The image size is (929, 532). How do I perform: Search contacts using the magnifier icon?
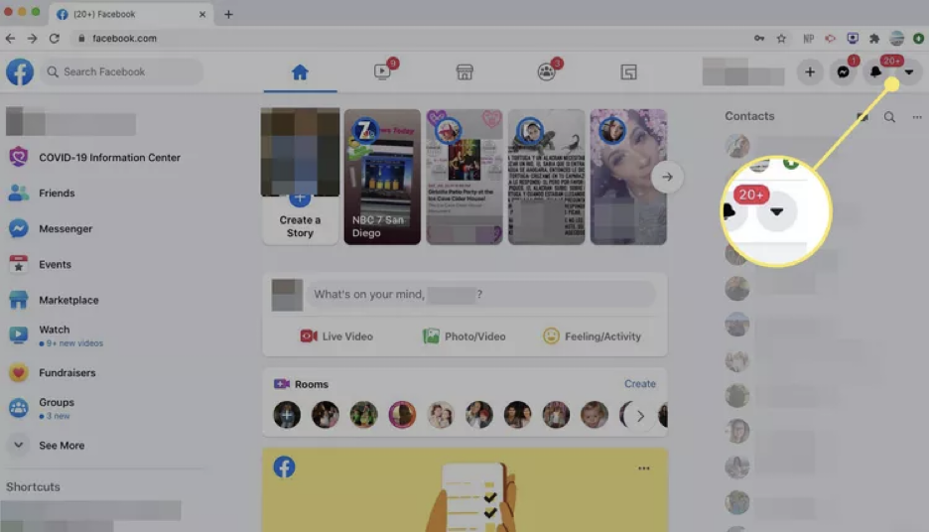(889, 117)
